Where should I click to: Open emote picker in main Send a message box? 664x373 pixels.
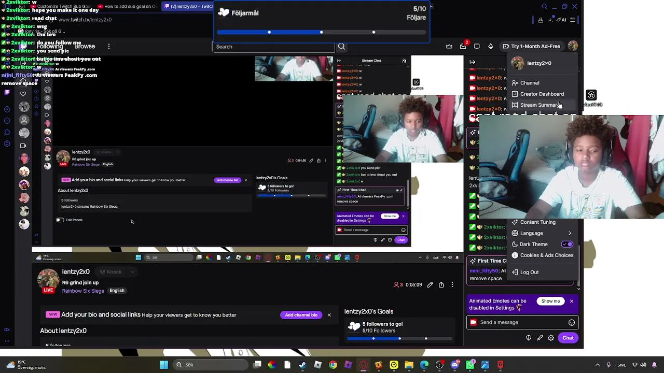coord(571,323)
